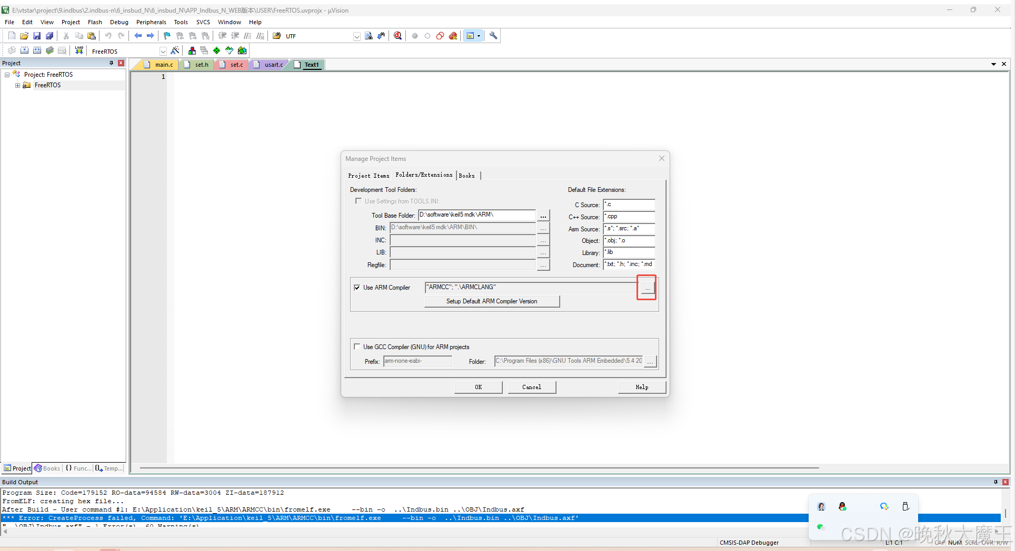
Task: Open target selection dropdown FreeRTOS
Action: coord(163,51)
